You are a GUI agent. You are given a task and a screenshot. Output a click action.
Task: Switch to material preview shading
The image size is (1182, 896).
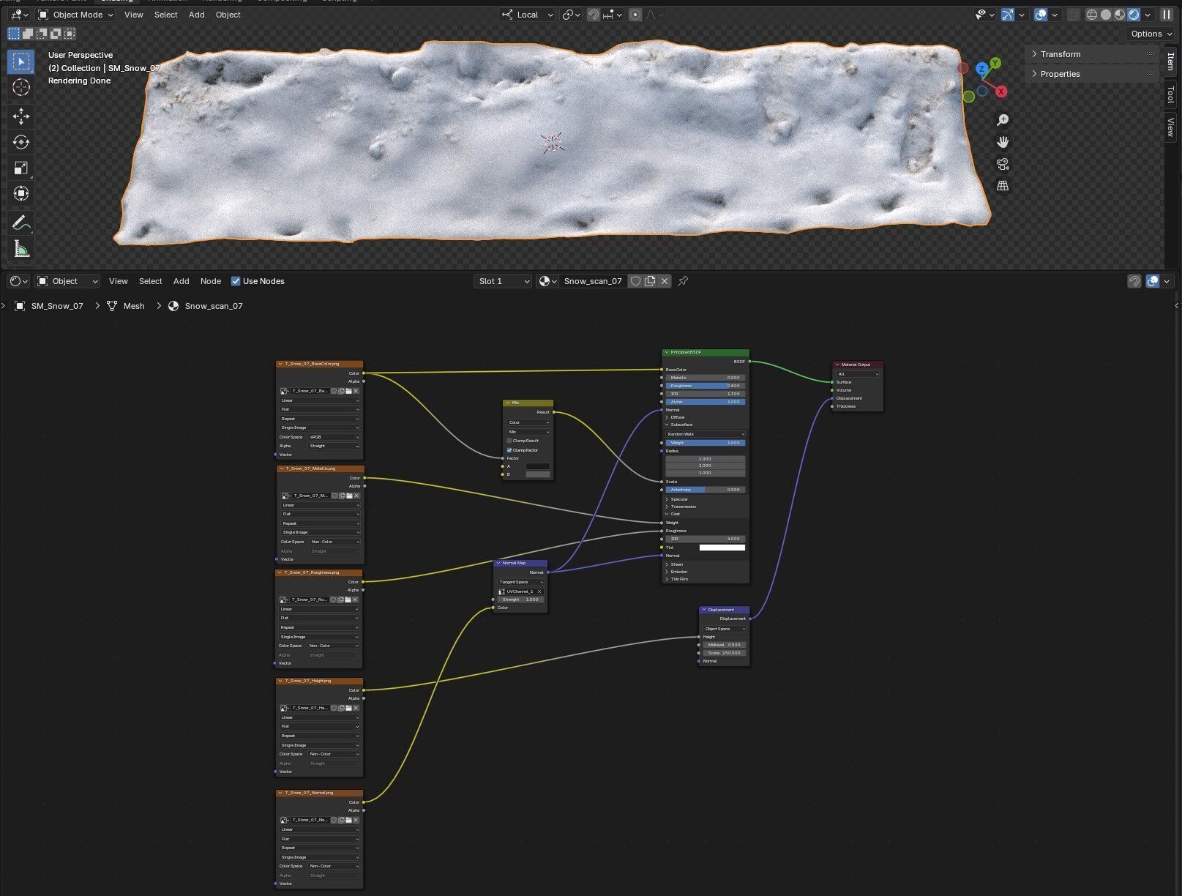[x=1120, y=15]
